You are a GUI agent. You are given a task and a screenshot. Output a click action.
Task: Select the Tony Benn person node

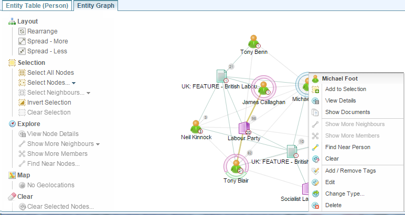pos(254,41)
